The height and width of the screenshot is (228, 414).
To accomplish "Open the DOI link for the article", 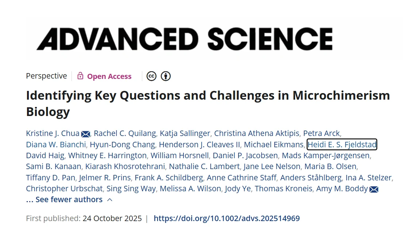I will coord(227,218).
